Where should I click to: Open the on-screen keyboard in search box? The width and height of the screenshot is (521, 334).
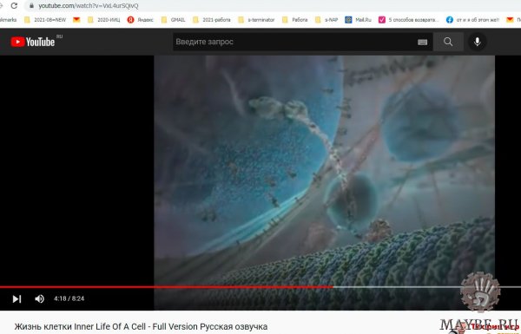(x=422, y=43)
